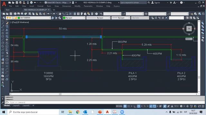Open the Dimension menu
The height and width of the screenshot is (115, 206).
coord(67,6)
